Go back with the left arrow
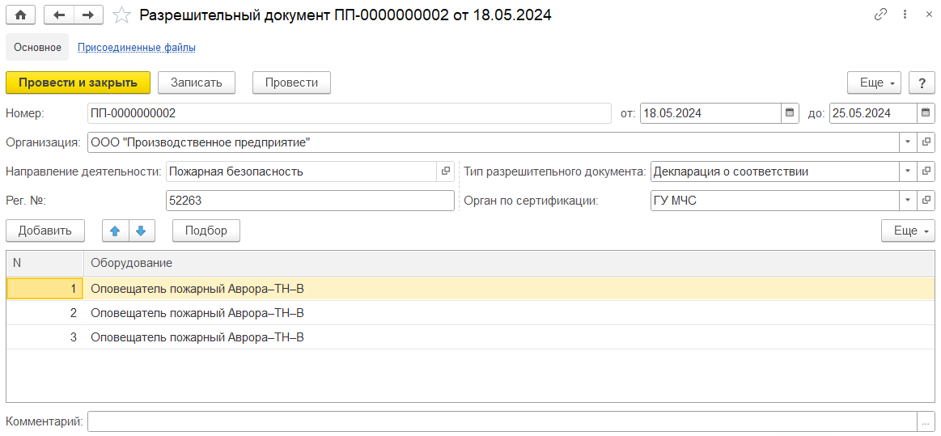 (58, 15)
